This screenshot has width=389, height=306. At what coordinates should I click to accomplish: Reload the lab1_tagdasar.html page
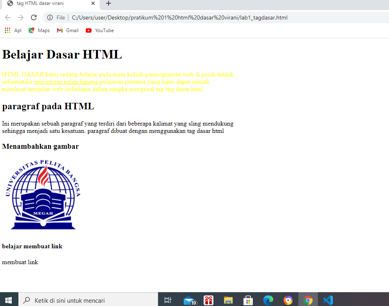[x=34, y=17]
